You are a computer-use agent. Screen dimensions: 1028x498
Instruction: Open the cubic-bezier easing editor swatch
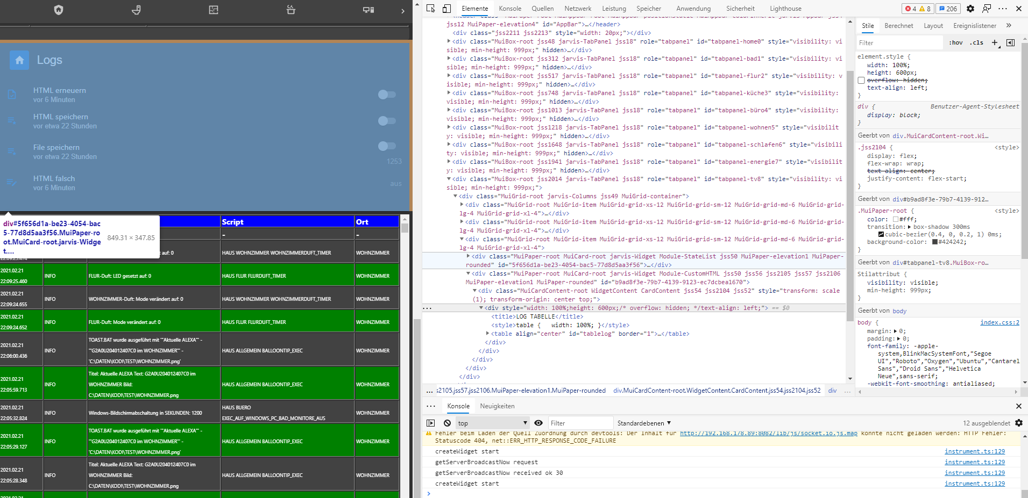tap(881, 234)
